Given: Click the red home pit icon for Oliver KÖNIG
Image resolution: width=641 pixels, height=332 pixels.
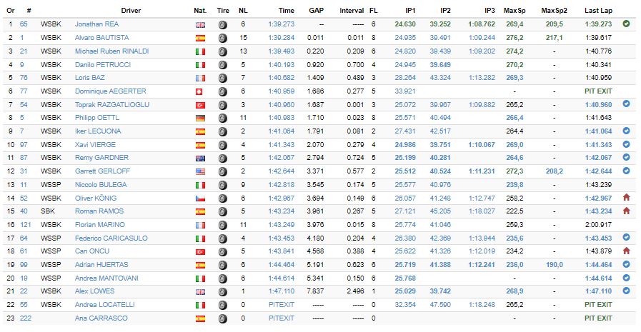Looking at the screenshot, I should coord(626,198).
